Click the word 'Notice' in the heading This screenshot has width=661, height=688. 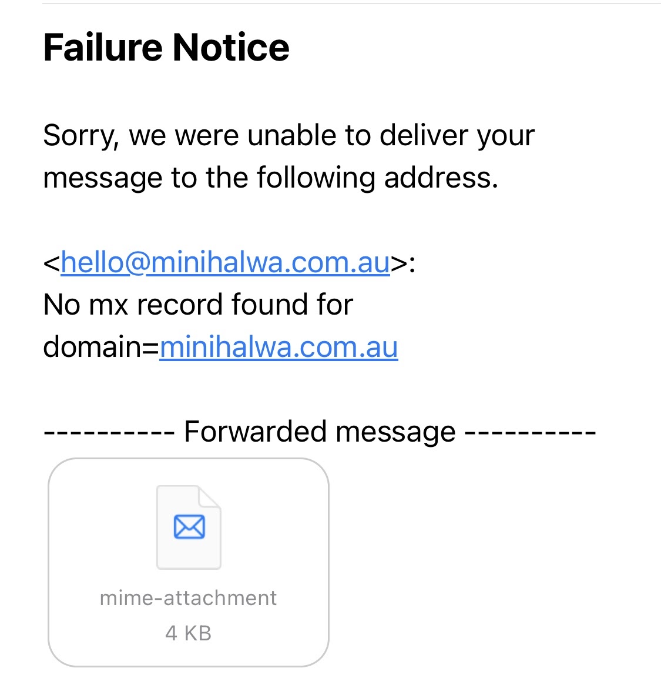tap(231, 48)
